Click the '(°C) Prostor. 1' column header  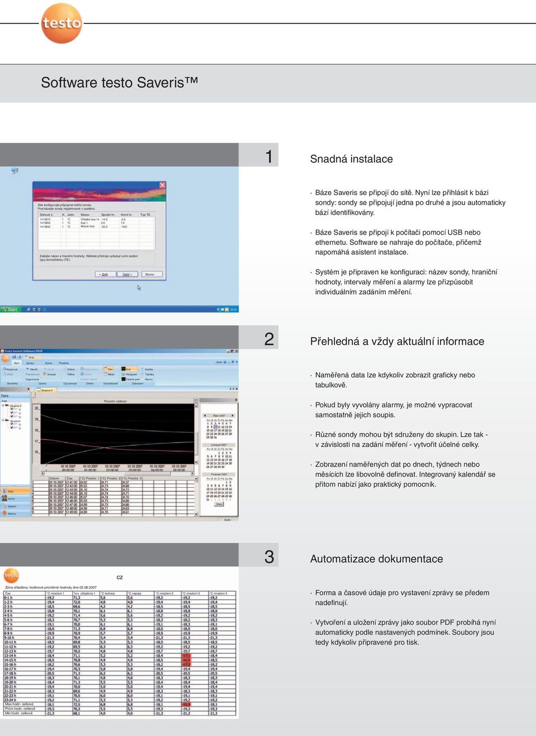pyautogui.click(x=89, y=478)
